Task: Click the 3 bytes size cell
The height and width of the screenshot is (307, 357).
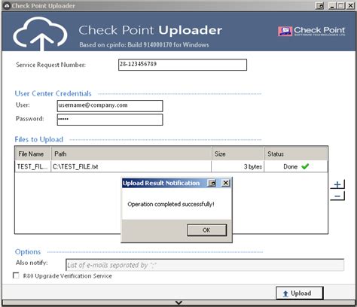Action: click(238, 166)
